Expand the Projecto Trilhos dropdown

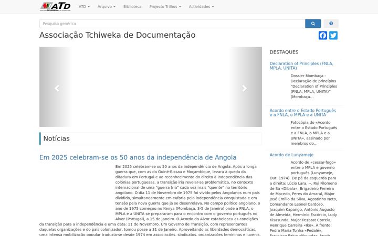pos(165,7)
